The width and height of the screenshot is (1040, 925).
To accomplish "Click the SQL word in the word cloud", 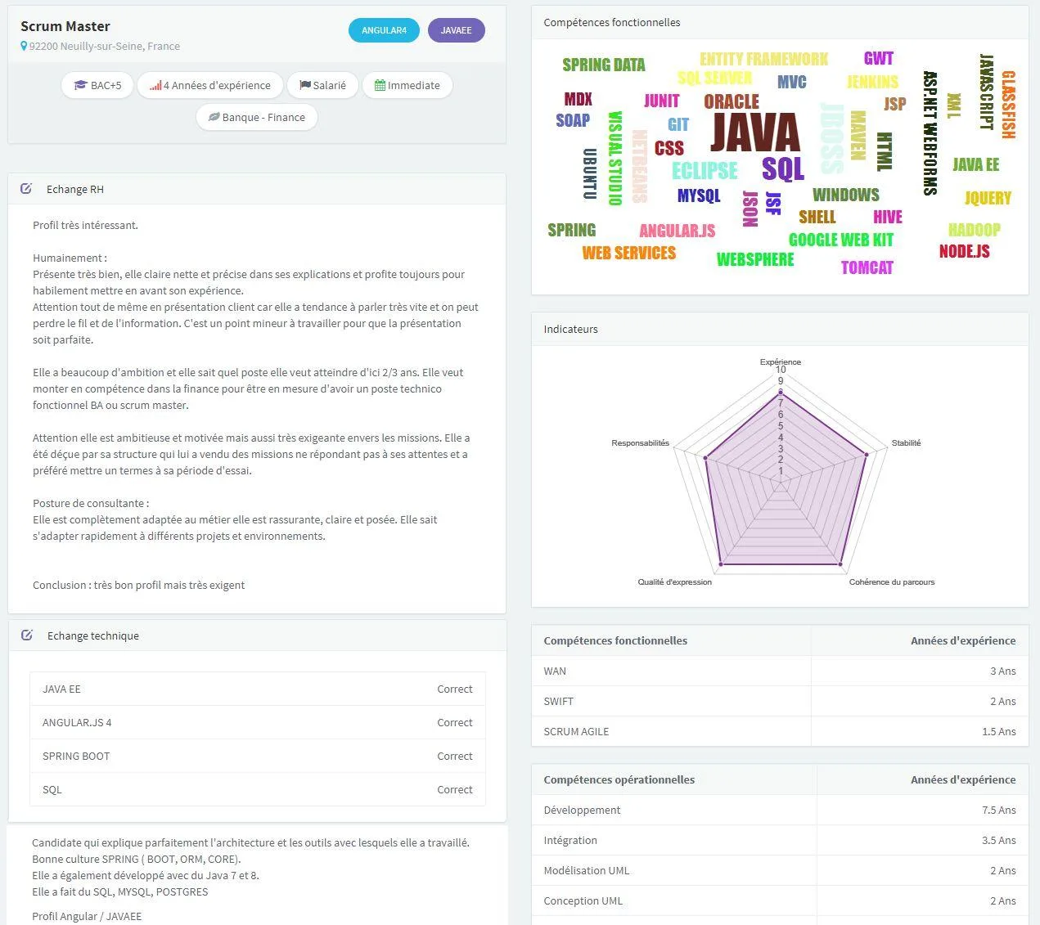I will tap(783, 168).
